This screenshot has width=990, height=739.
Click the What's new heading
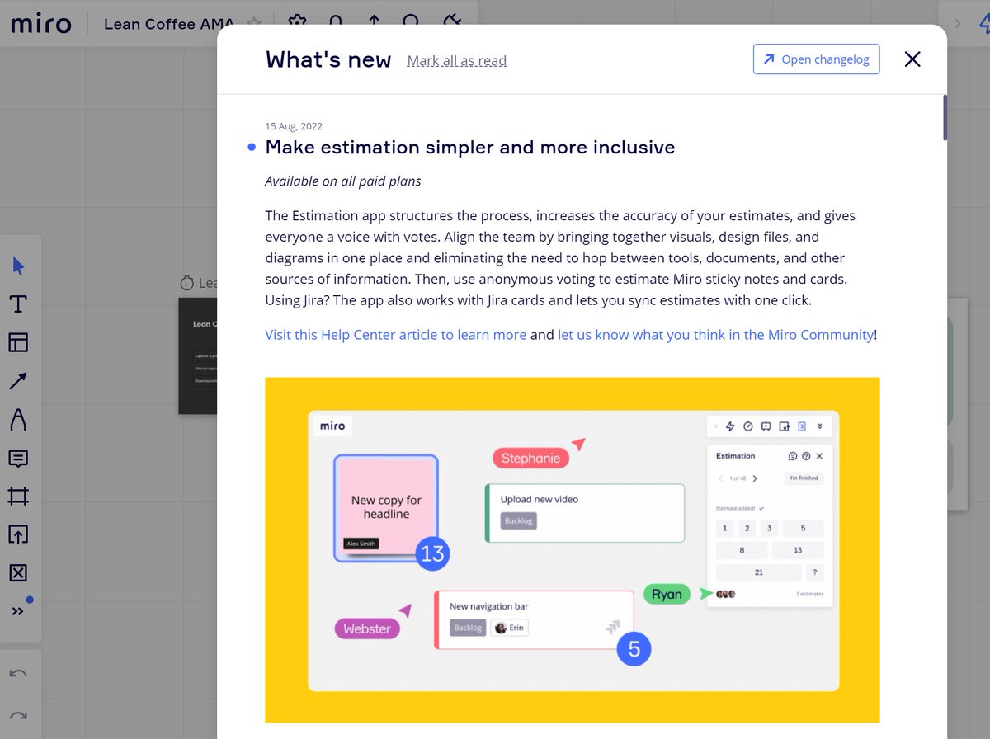pyautogui.click(x=328, y=60)
